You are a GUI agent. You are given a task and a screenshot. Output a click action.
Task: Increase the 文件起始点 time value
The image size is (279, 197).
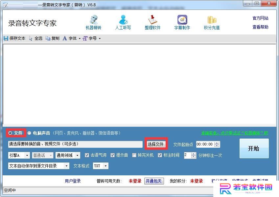click(217, 143)
